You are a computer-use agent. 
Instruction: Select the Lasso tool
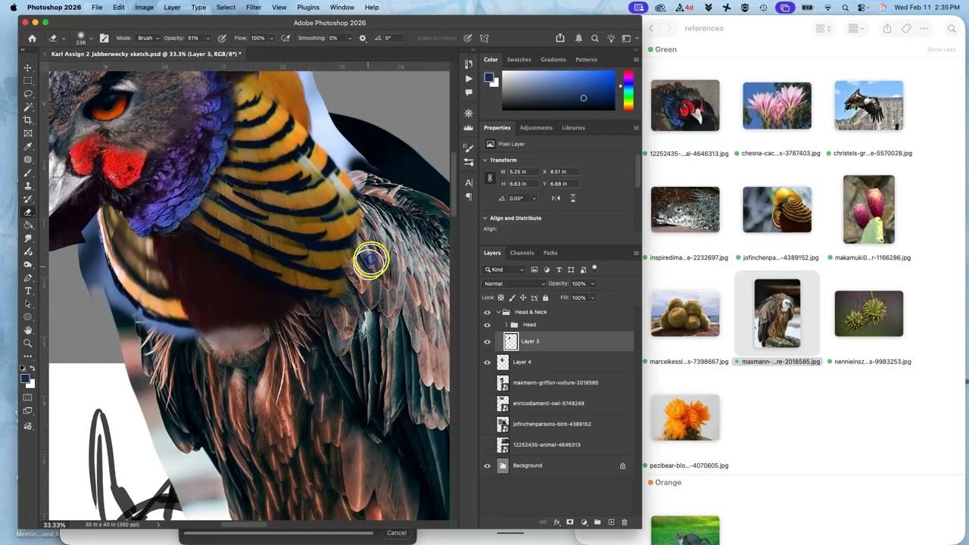[28, 94]
